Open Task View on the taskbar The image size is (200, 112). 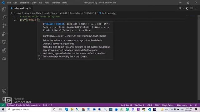[60, 109]
